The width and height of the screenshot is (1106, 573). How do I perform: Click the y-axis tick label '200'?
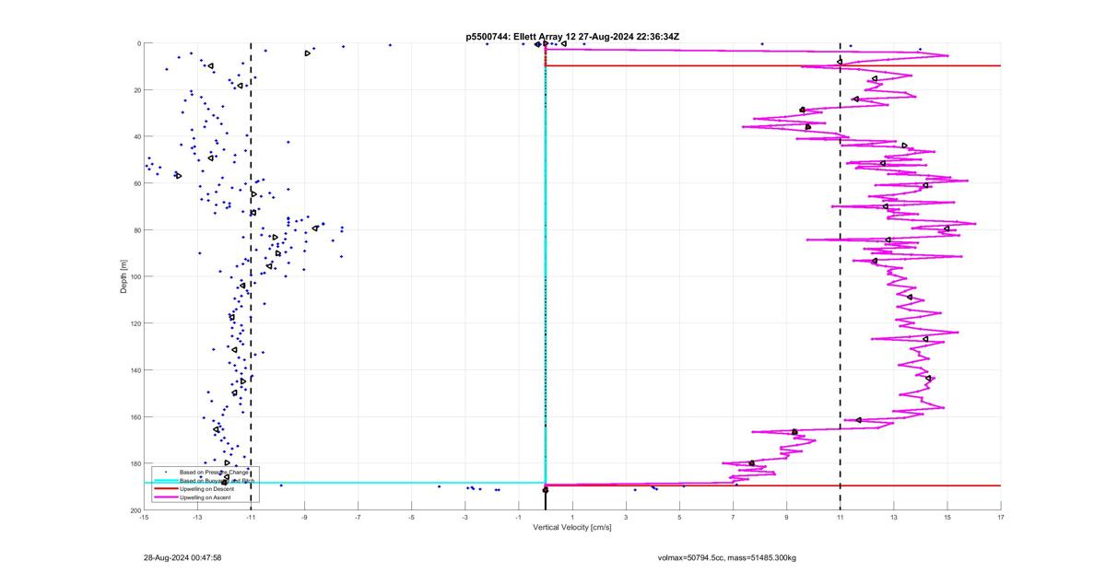click(x=135, y=510)
